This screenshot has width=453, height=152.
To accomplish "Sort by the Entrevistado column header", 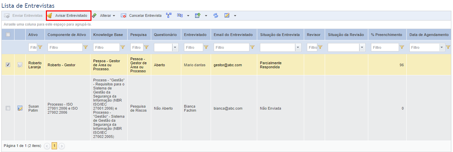I will pyautogui.click(x=195, y=35).
